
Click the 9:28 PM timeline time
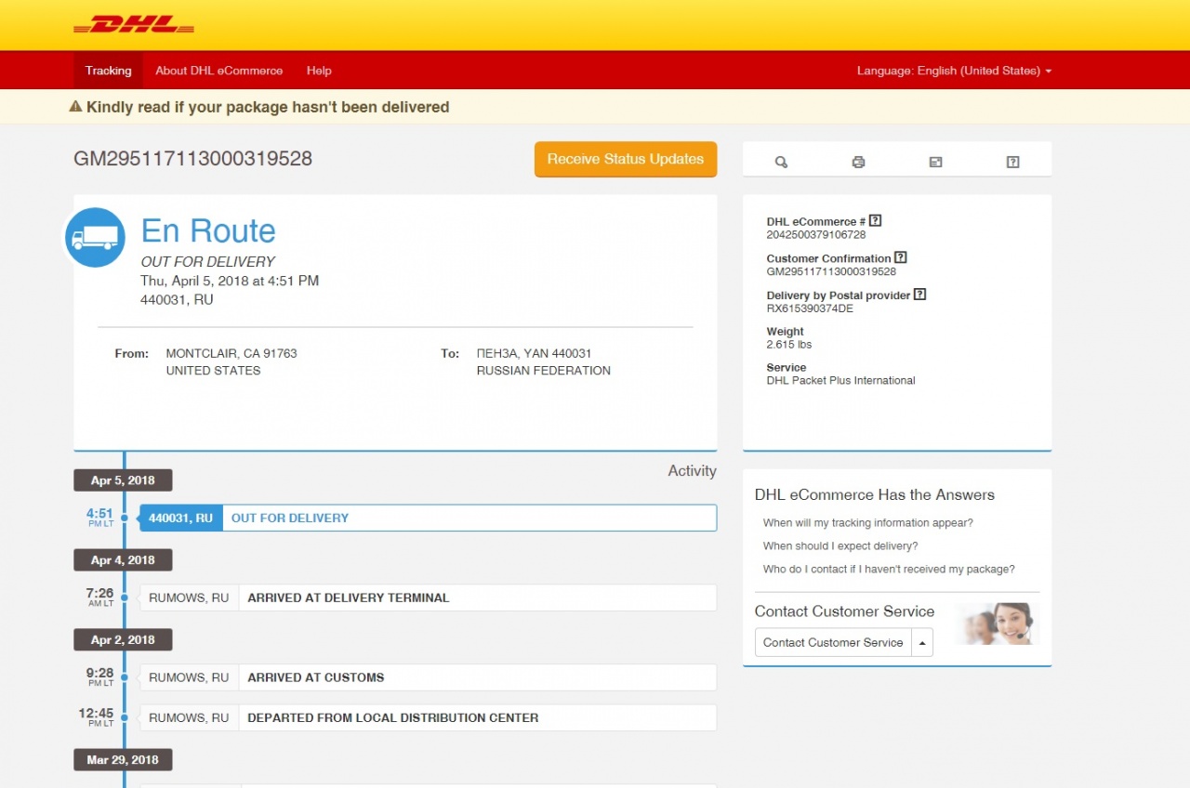99,676
